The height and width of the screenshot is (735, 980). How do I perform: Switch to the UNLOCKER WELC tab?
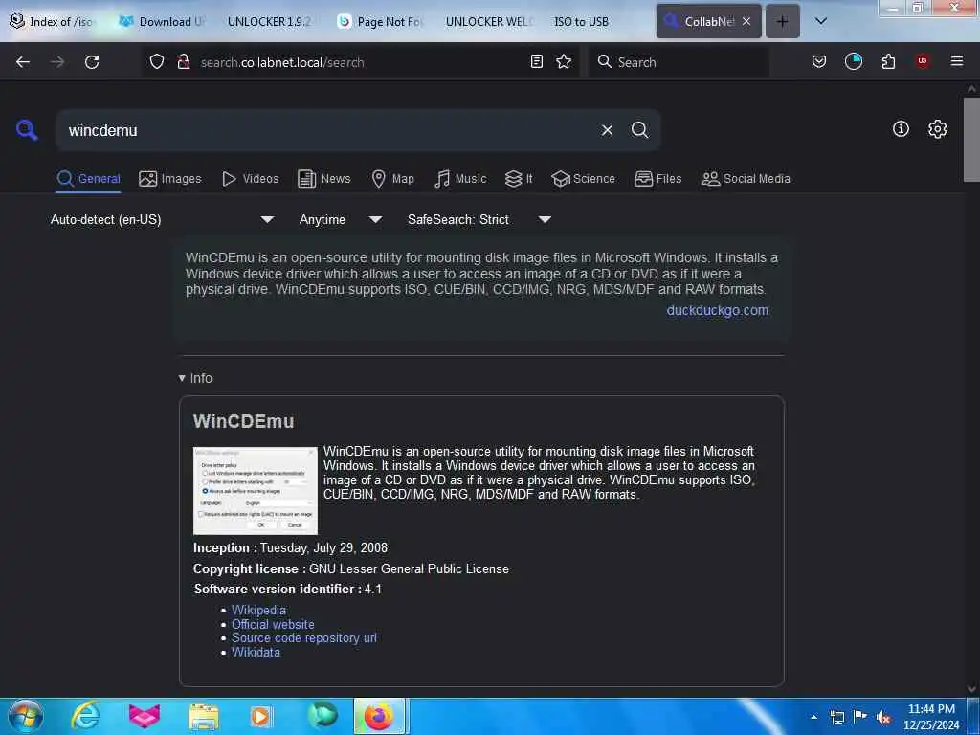pyautogui.click(x=488, y=21)
